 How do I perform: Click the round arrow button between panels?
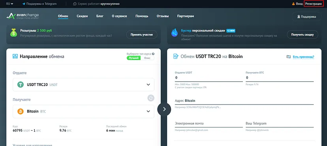tap(164, 109)
